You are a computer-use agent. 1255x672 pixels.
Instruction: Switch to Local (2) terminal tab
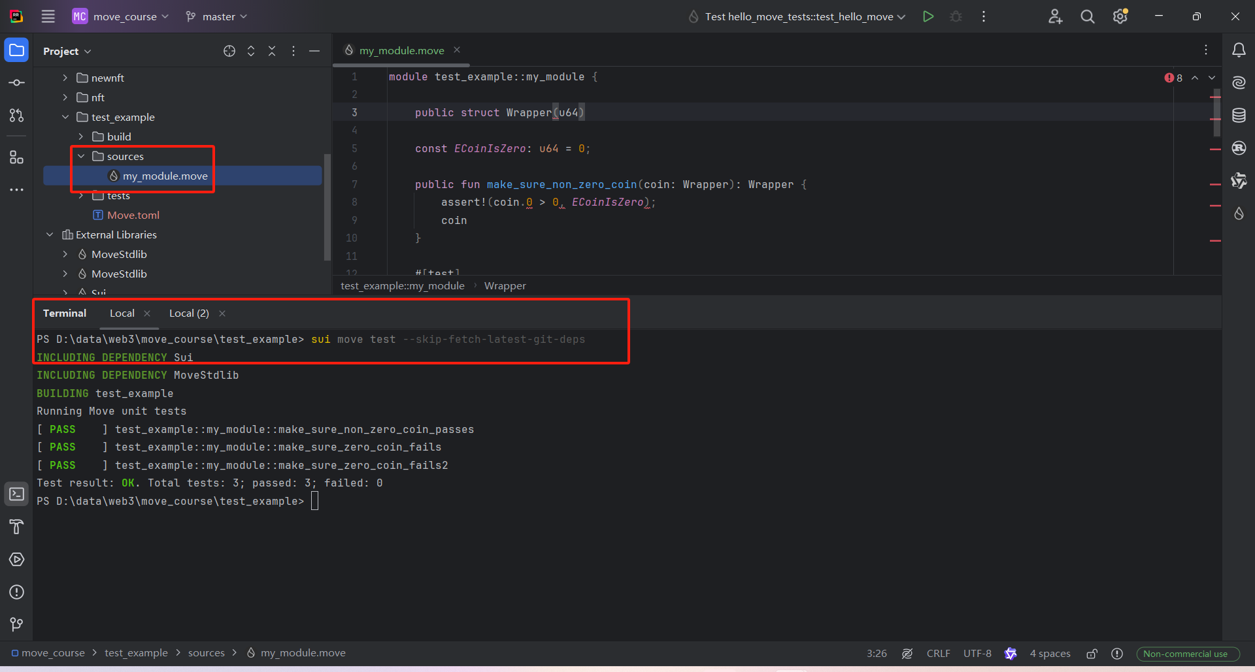coord(189,313)
